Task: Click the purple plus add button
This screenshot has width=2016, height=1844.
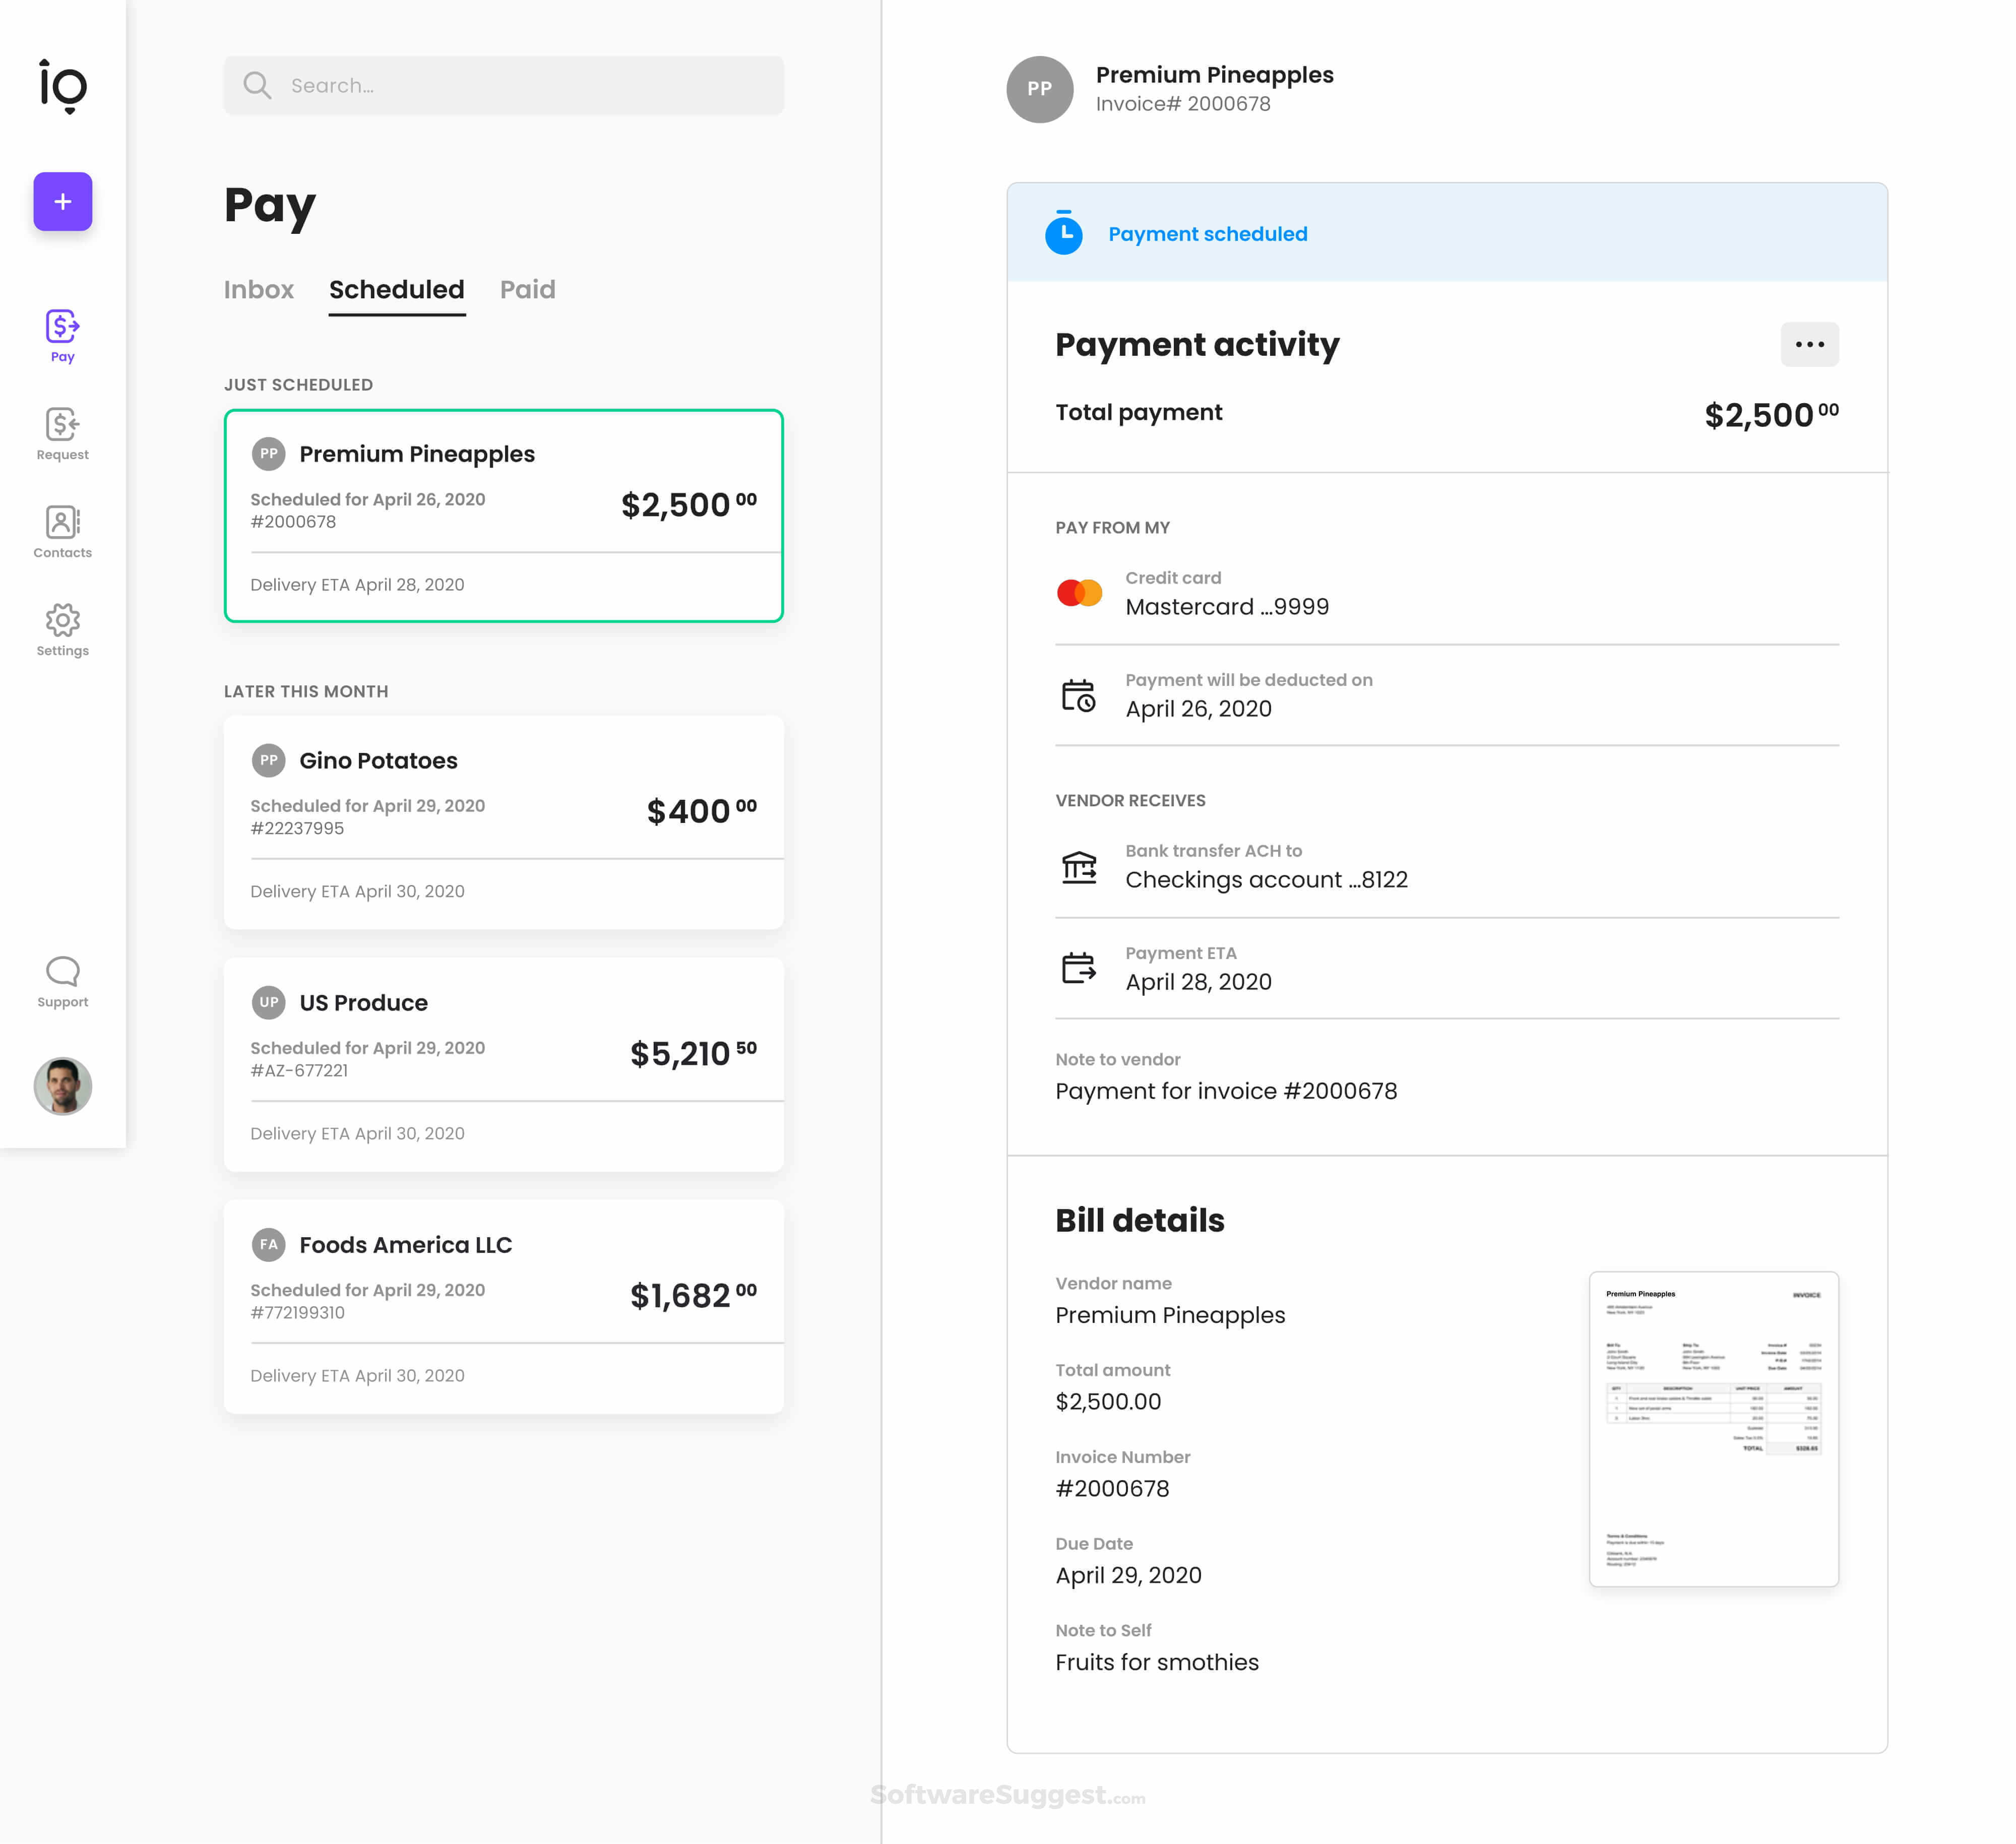Action: 62,201
